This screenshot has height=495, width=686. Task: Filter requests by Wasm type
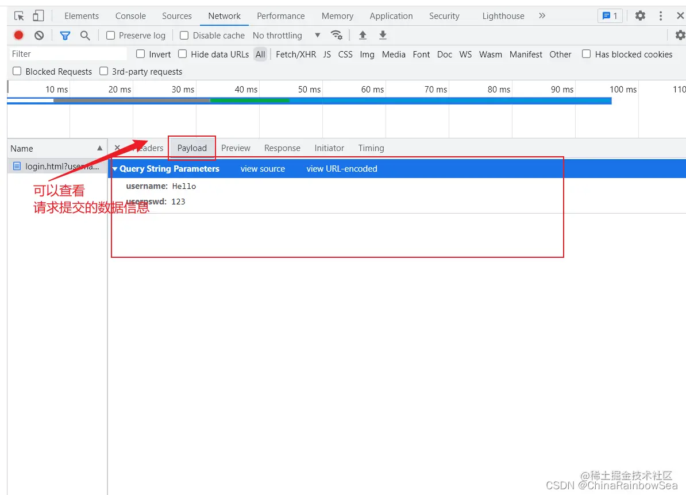click(491, 54)
